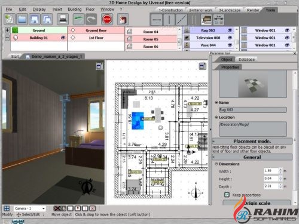Click the object list scrollbar next to Television 008
This screenshot has width=299, height=224.
click(x=237, y=39)
